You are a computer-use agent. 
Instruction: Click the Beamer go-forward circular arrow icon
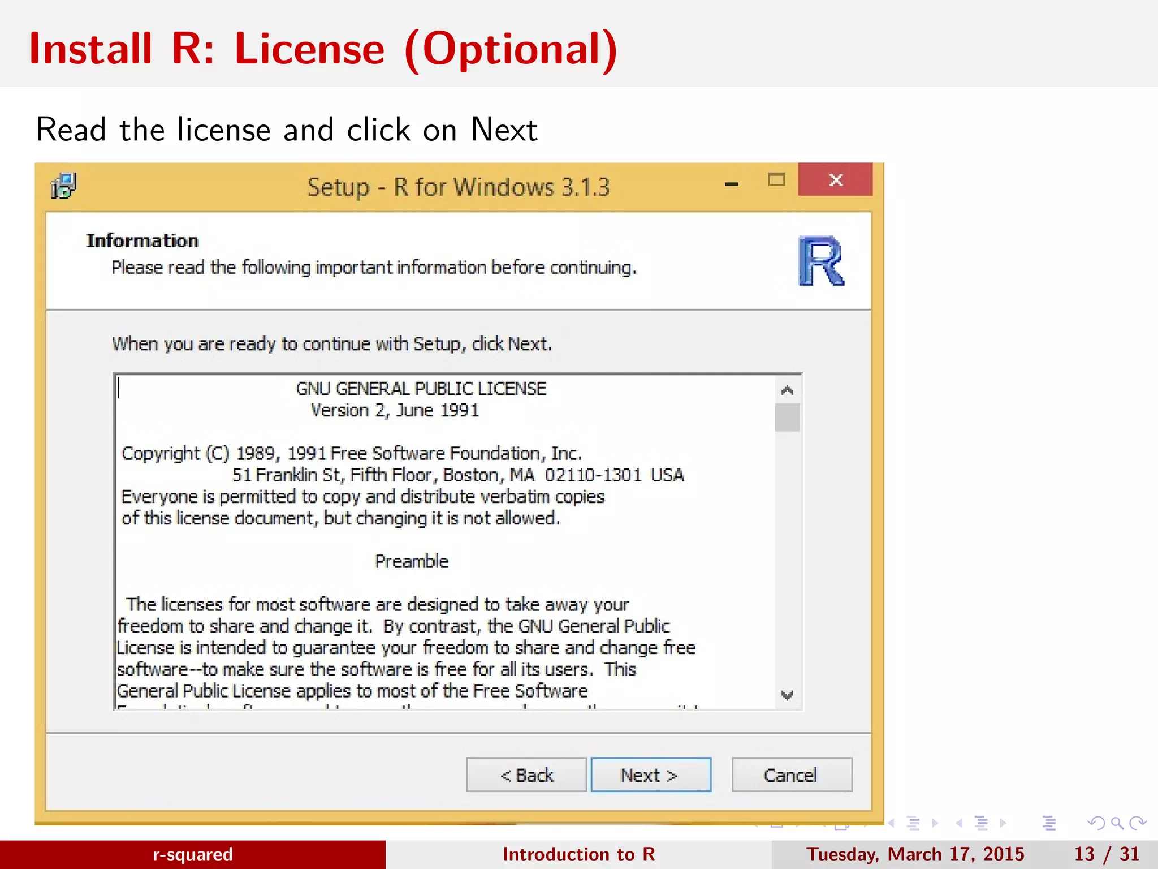click(x=1138, y=823)
